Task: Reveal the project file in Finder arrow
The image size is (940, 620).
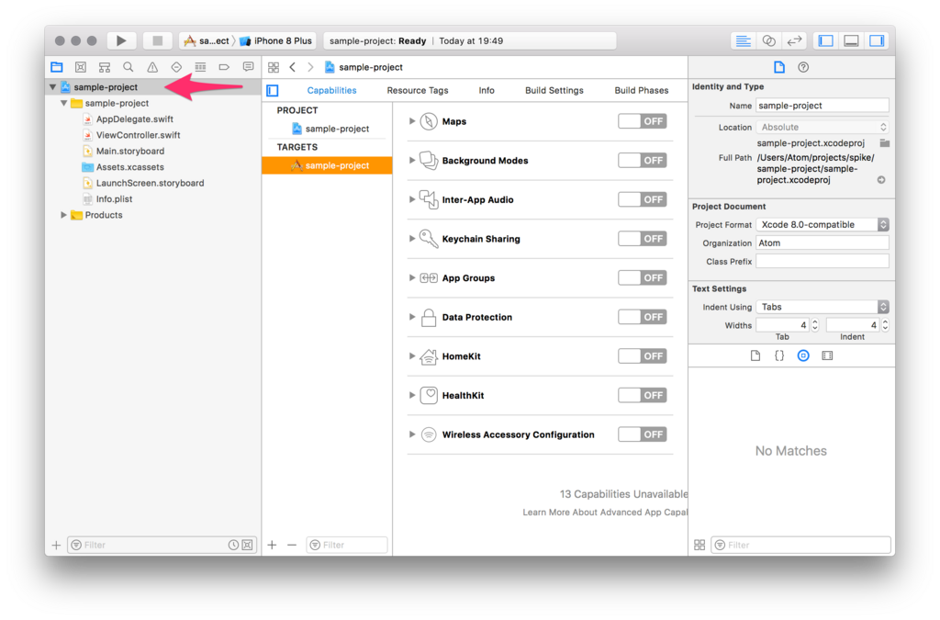Action: (881, 180)
